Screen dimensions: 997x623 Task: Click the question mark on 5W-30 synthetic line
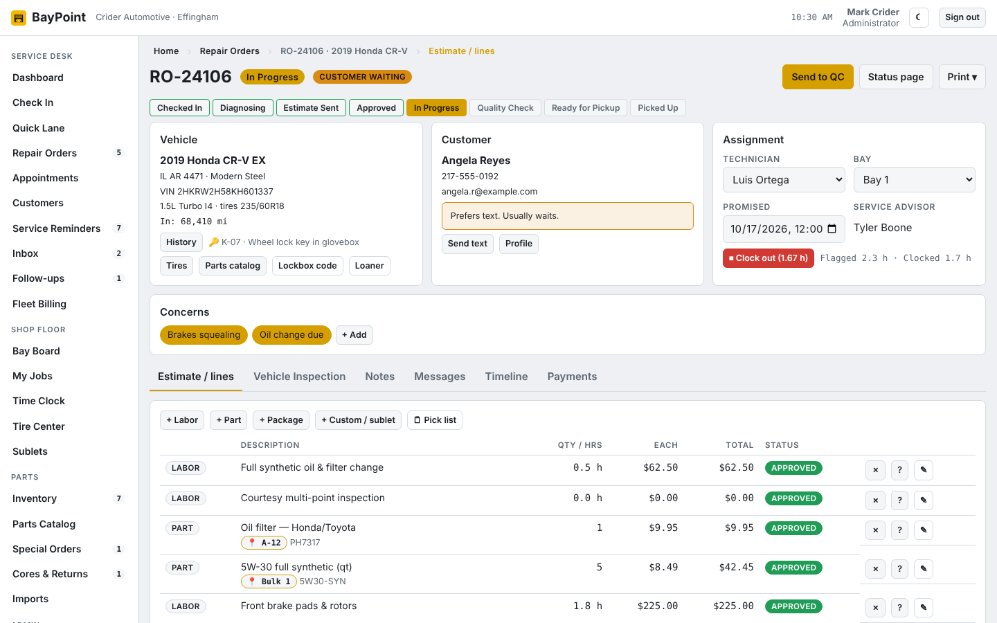click(899, 569)
